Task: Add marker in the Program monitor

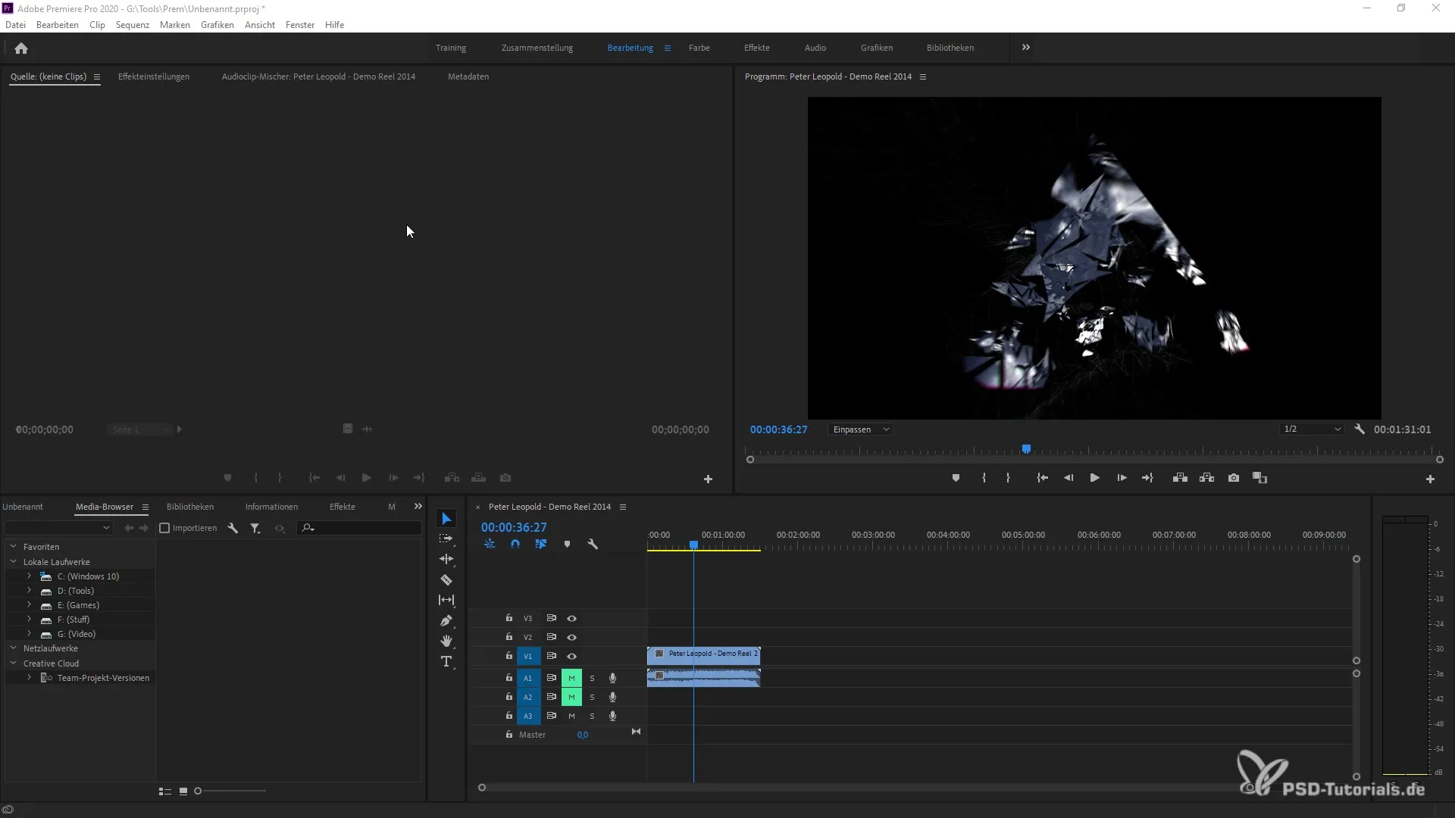Action: tap(956, 478)
